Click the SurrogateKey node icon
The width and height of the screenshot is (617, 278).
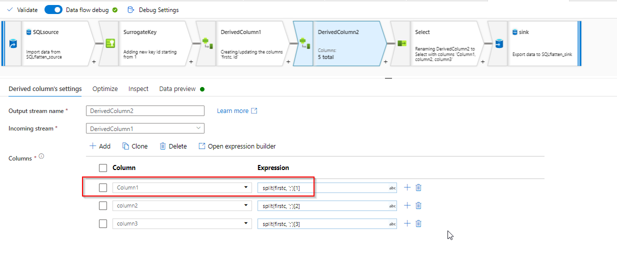(109, 44)
